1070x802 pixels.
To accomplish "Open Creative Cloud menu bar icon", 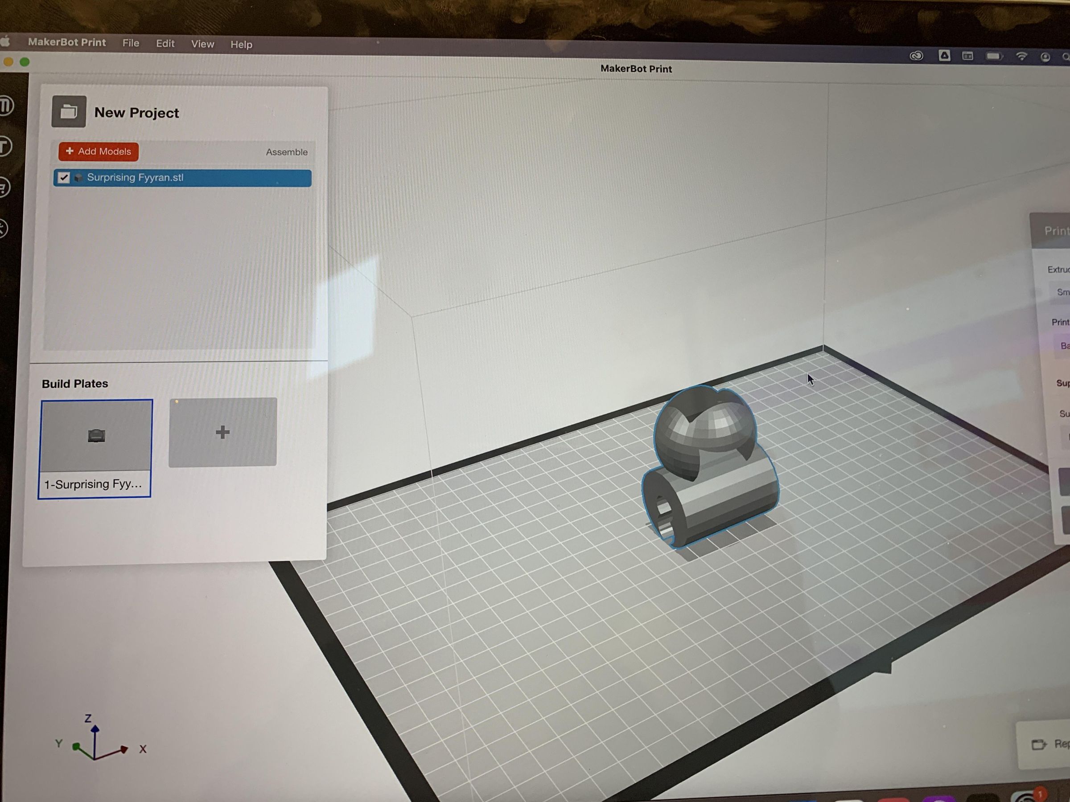I will (916, 56).
